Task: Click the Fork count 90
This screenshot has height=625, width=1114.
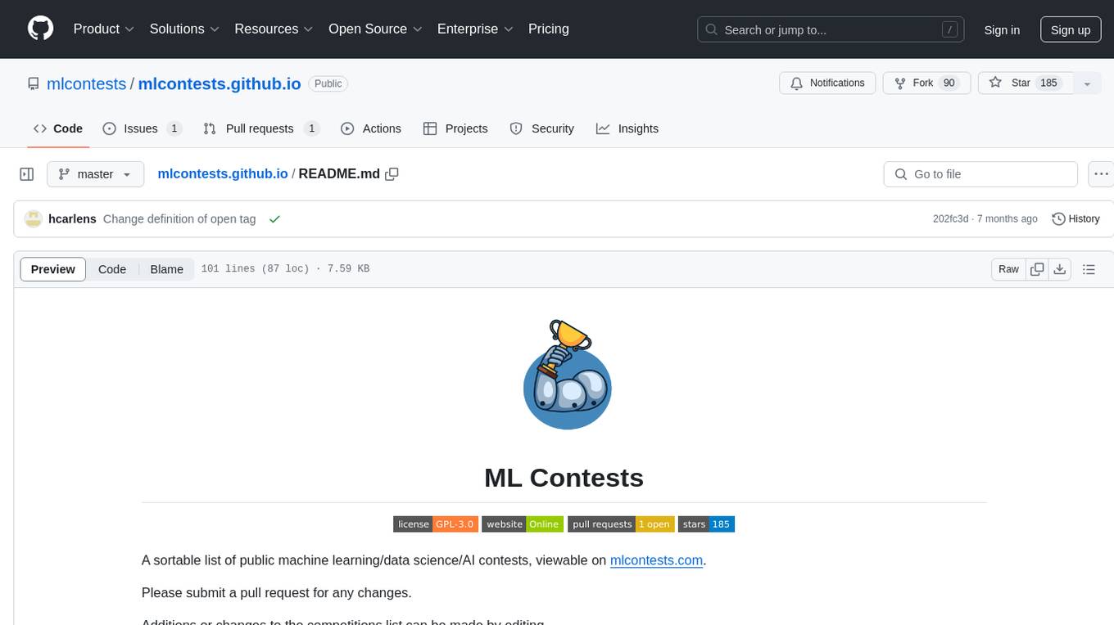Action: coord(949,83)
